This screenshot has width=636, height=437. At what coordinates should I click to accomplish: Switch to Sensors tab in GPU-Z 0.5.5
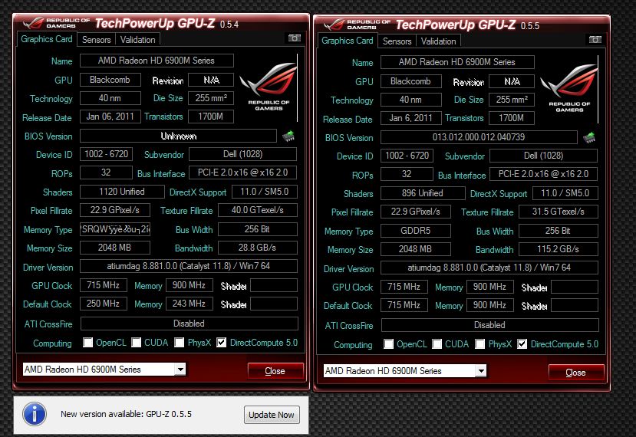click(x=397, y=41)
